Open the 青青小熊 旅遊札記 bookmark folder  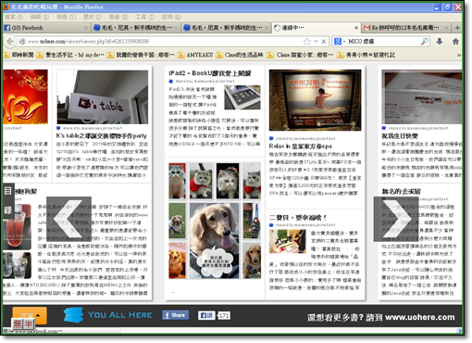366,55
